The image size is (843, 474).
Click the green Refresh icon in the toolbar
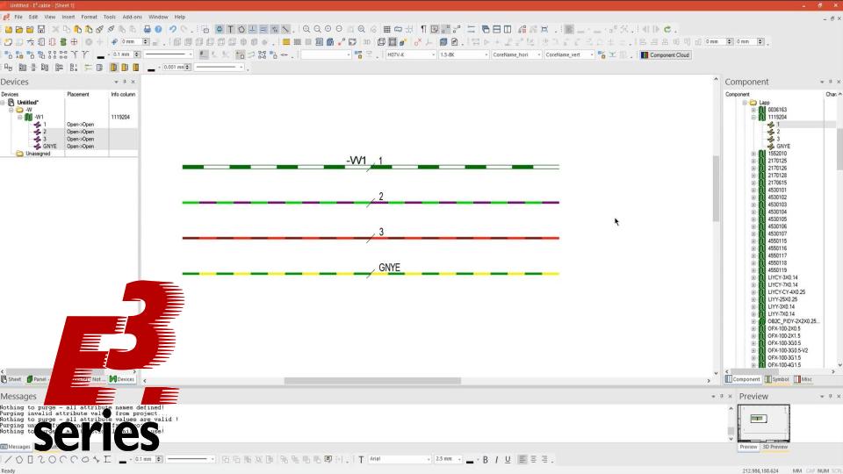[667, 29]
